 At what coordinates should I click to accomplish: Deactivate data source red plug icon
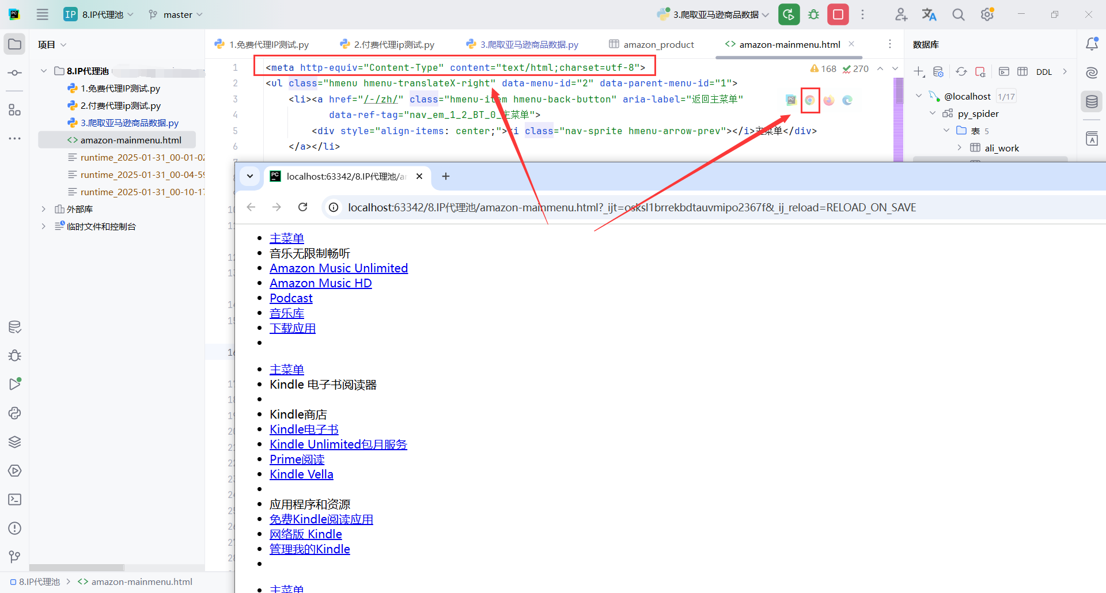pyautogui.click(x=980, y=72)
